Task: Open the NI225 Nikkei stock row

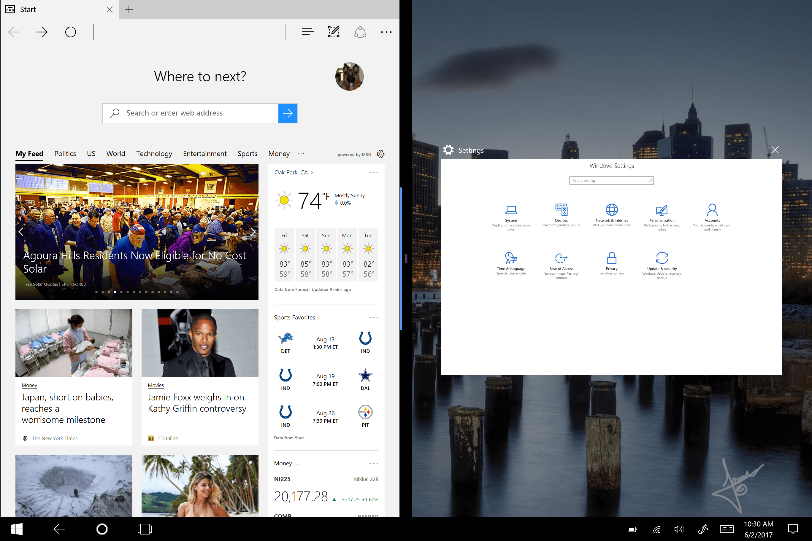Action: point(326,490)
